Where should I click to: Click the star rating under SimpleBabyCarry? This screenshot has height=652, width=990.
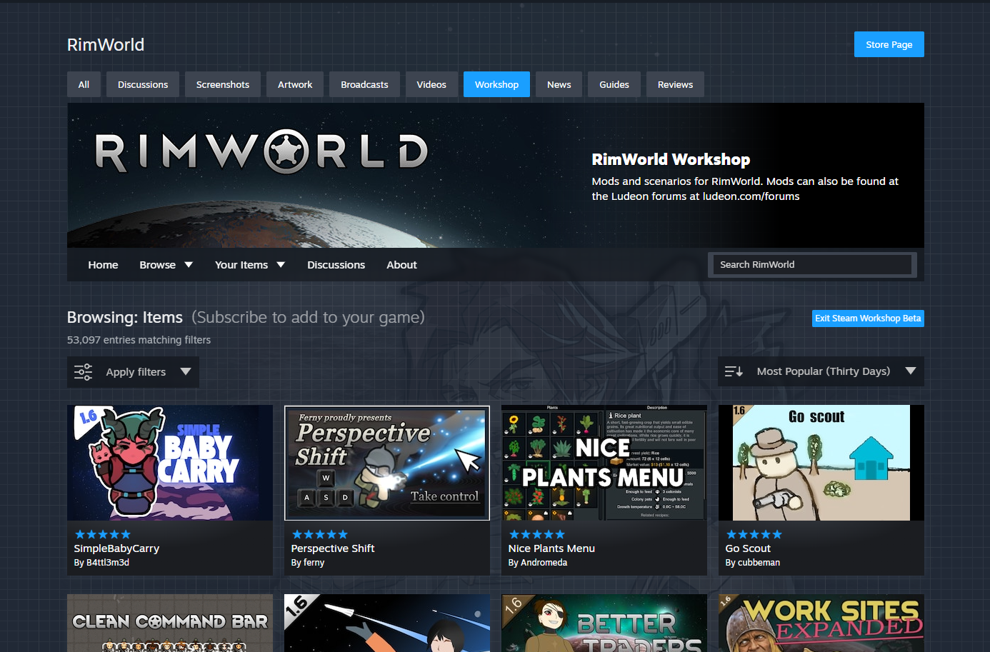(x=102, y=533)
